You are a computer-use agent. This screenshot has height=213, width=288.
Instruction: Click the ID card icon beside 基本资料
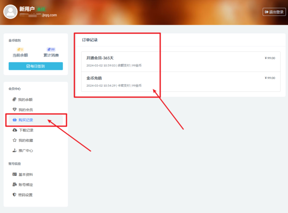point(15,175)
